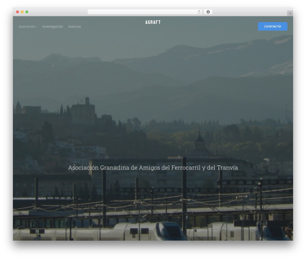Click the yellow minimize window button
Screen dimensions: 306x259
pyautogui.click(x=22, y=12)
